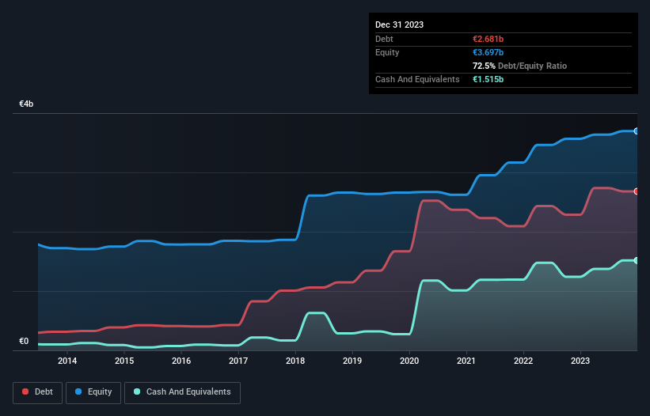Toggle the Equity series legend button

[x=93, y=392]
